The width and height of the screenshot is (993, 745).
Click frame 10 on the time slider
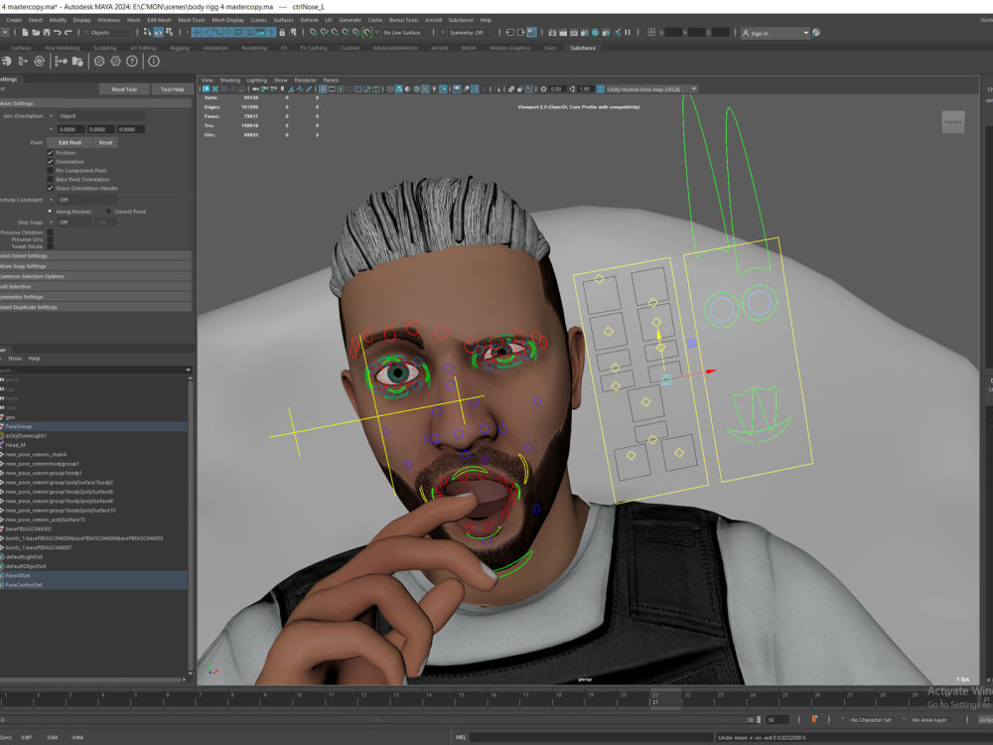(299, 695)
